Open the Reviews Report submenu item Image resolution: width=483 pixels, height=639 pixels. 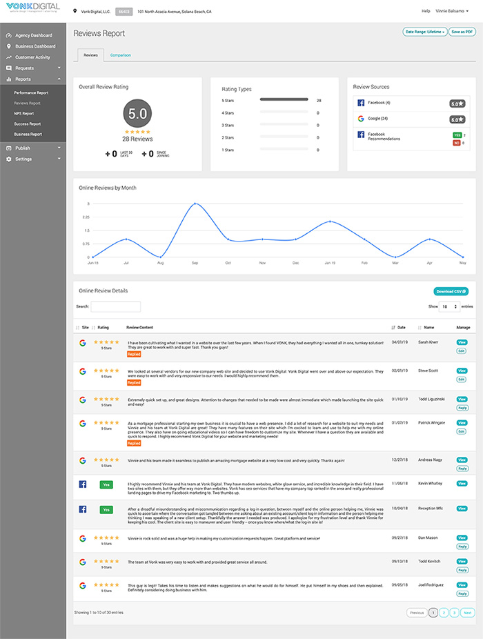[x=27, y=104]
